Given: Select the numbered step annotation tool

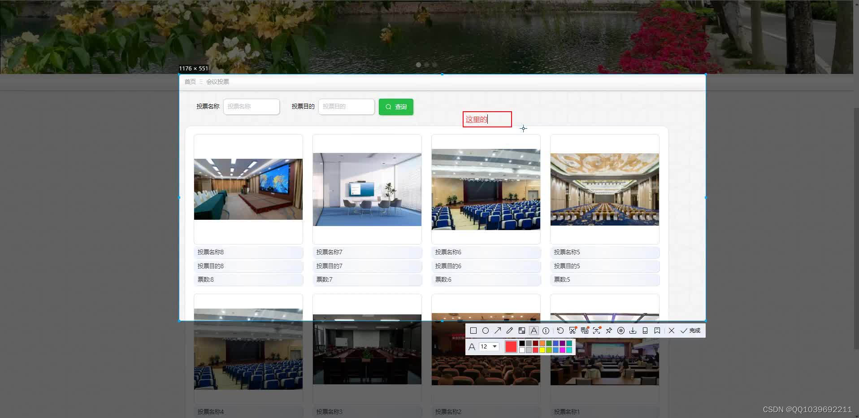Looking at the screenshot, I should coord(546,330).
